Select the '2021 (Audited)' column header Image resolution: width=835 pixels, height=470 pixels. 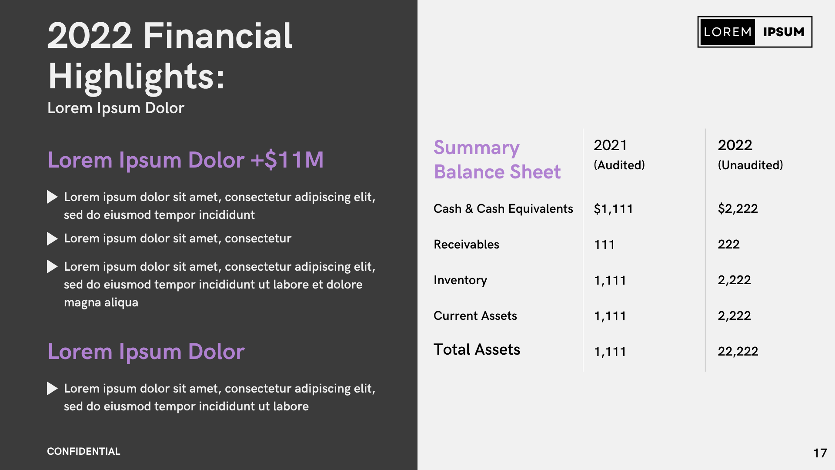pyautogui.click(x=619, y=154)
